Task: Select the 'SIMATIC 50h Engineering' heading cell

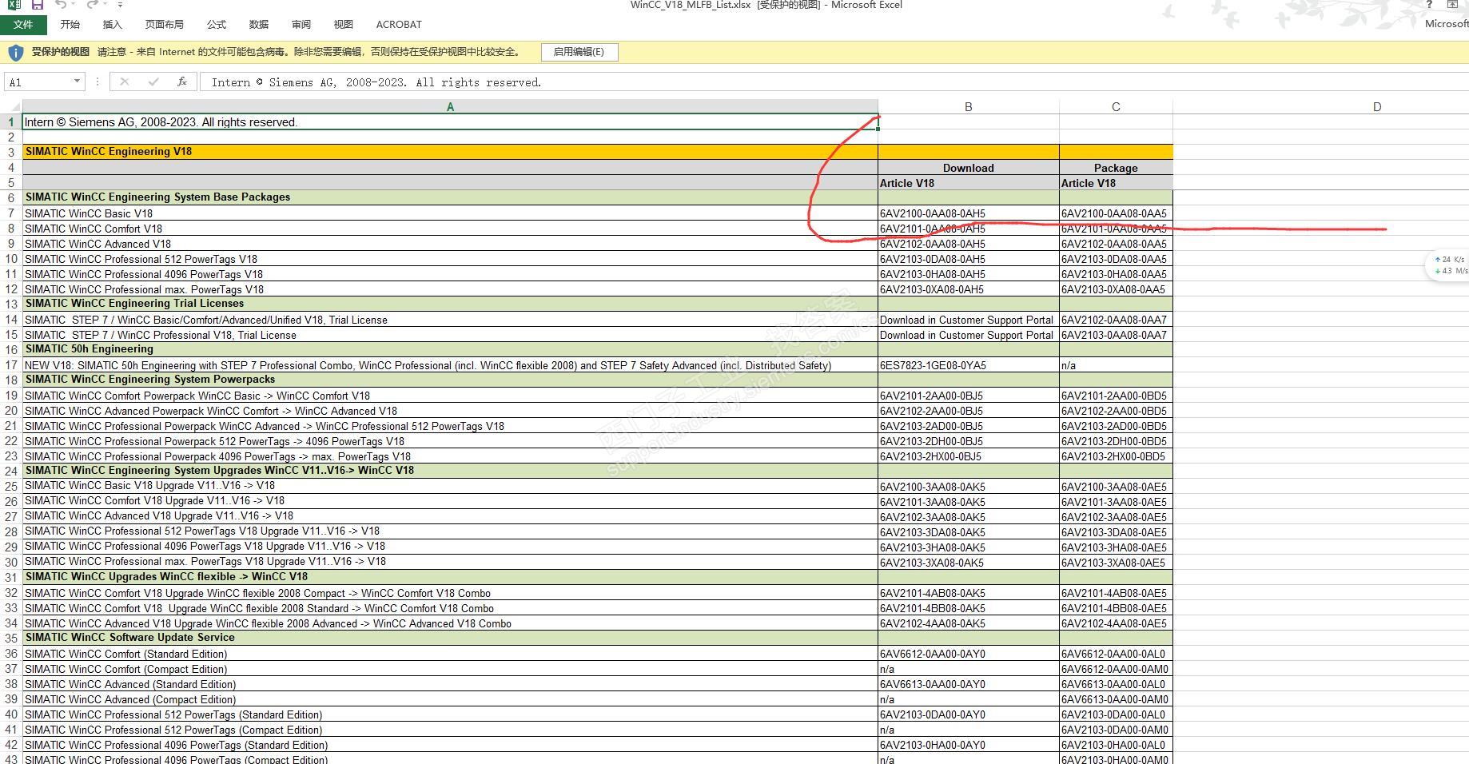Action: click(450, 349)
